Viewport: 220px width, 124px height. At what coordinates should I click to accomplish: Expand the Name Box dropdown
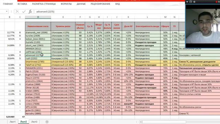point(7,11)
